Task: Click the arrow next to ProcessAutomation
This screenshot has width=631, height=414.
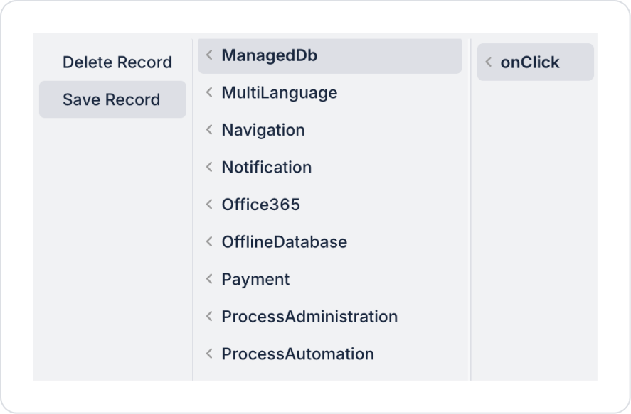Action: point(209,354)
